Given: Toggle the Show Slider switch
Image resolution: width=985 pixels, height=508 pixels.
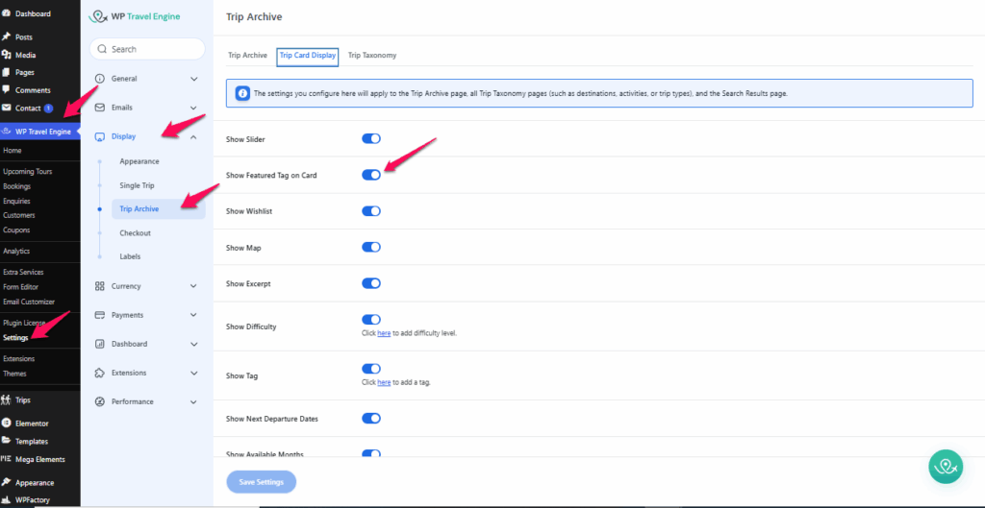Looking at the screenshot, I should 370,139.
